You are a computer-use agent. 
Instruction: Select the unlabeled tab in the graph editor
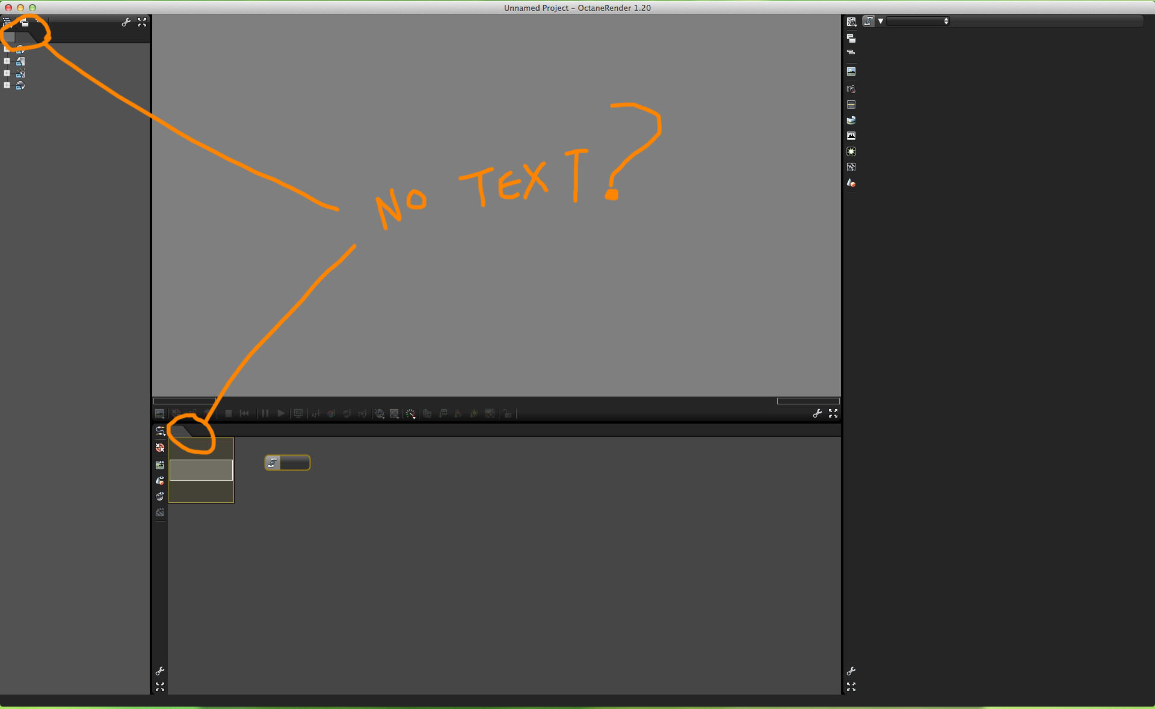[x=180, y=431]
